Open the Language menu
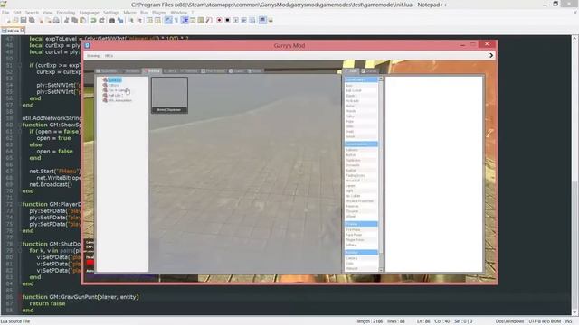 tap(89, 13)
